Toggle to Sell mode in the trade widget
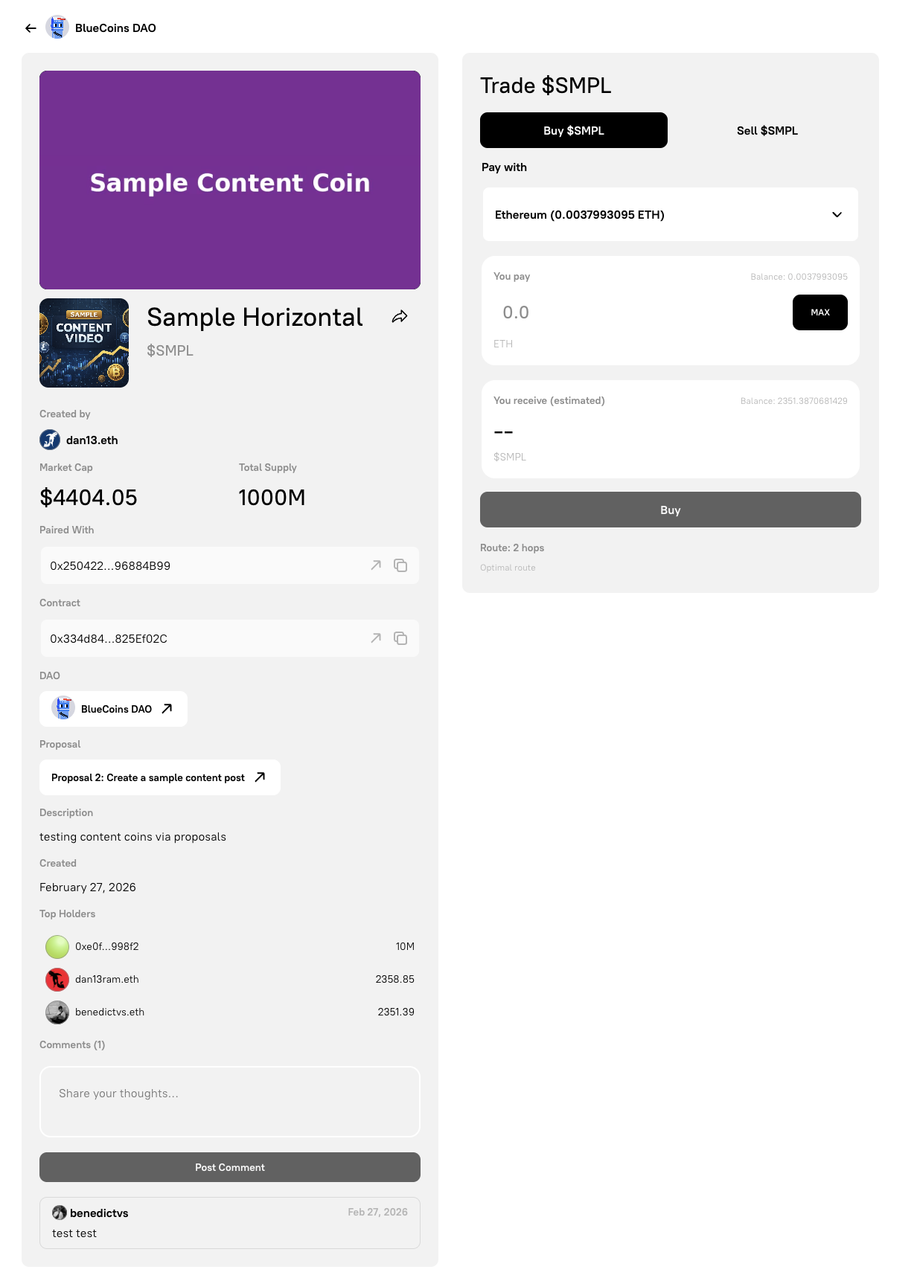Viewport: 917px width, 1281px height. tap(767, 130)
